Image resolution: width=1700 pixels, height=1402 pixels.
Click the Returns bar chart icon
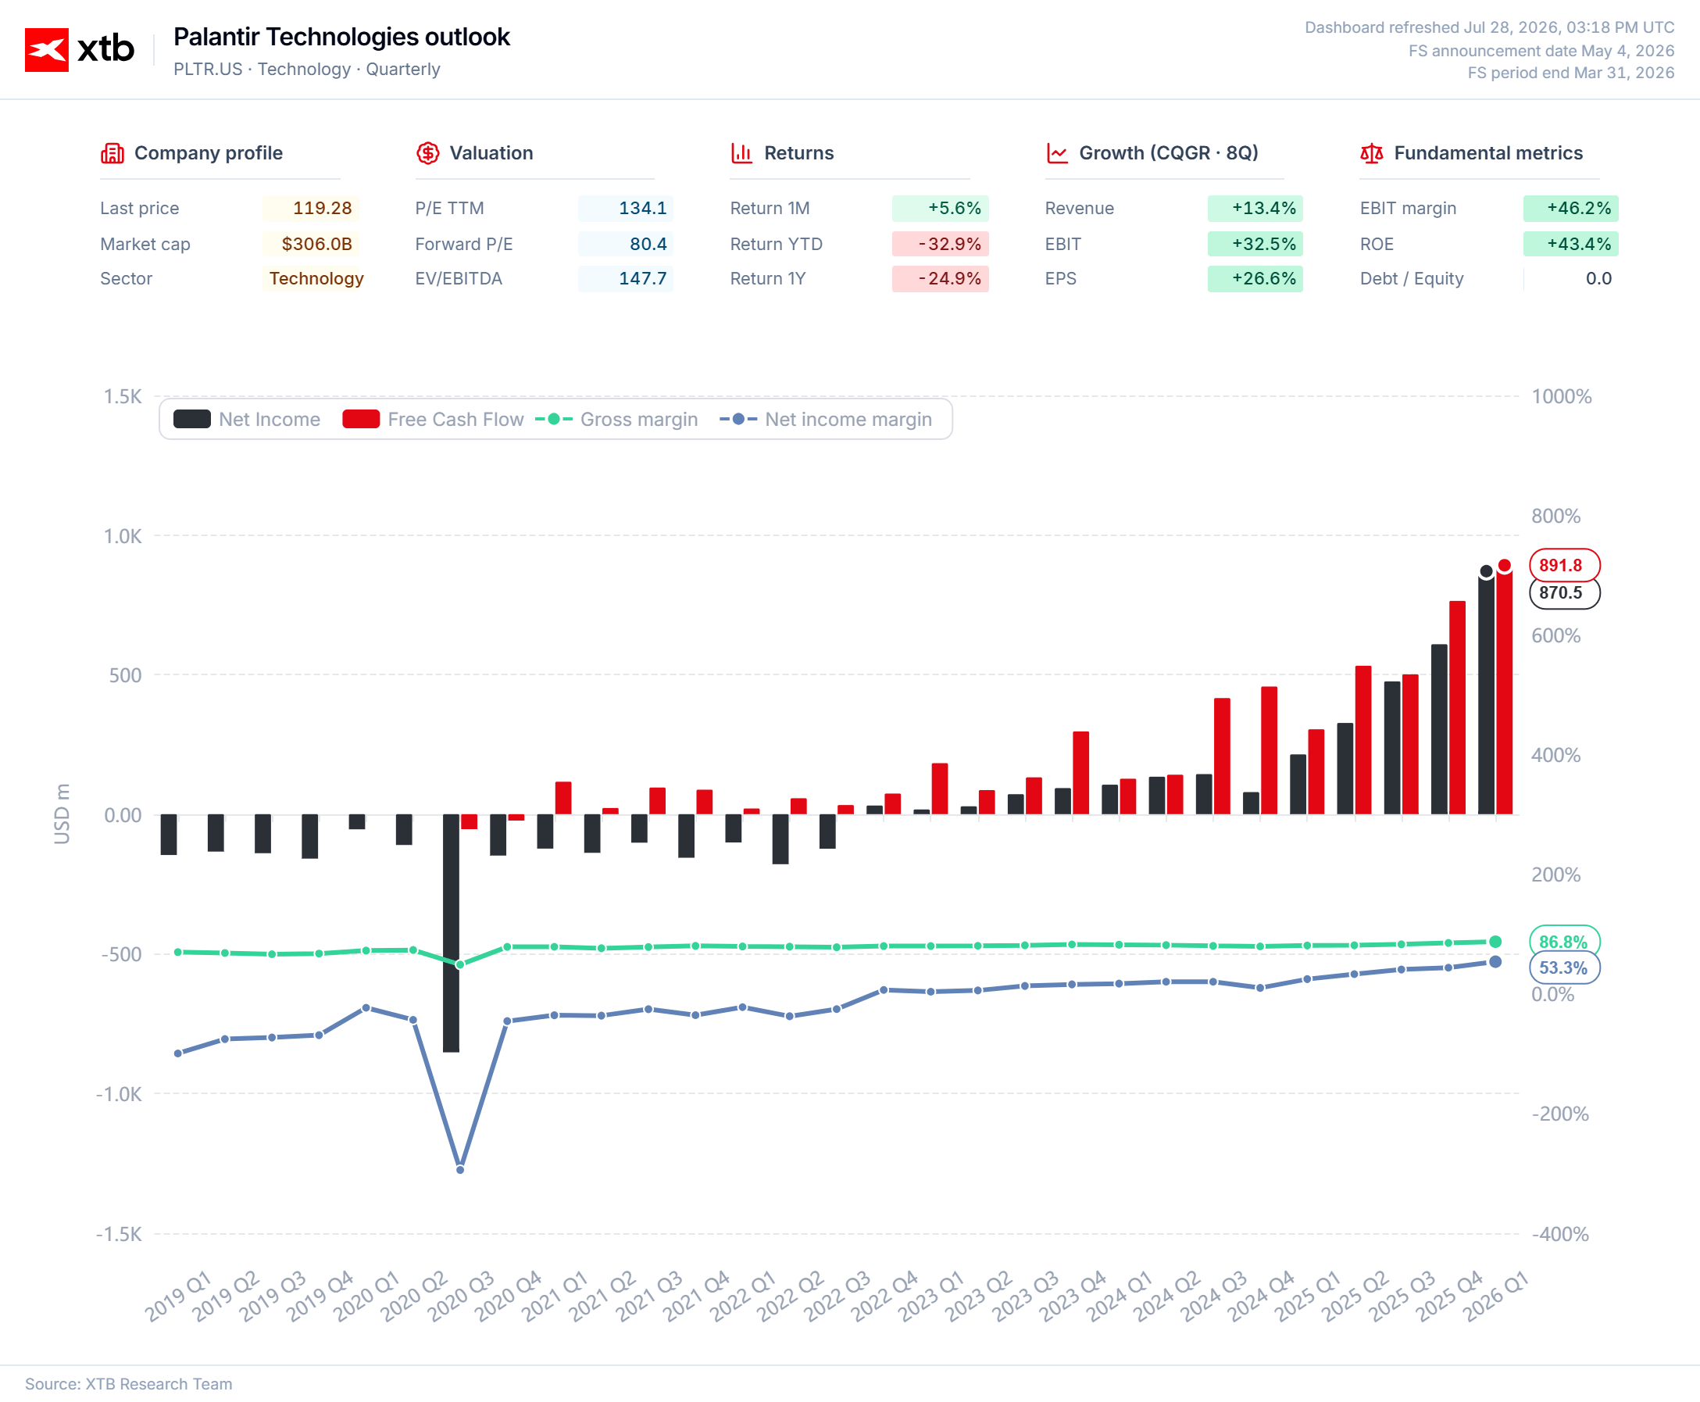coord(741,152)
